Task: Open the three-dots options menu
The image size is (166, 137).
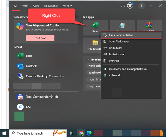Action: [152, 6]
